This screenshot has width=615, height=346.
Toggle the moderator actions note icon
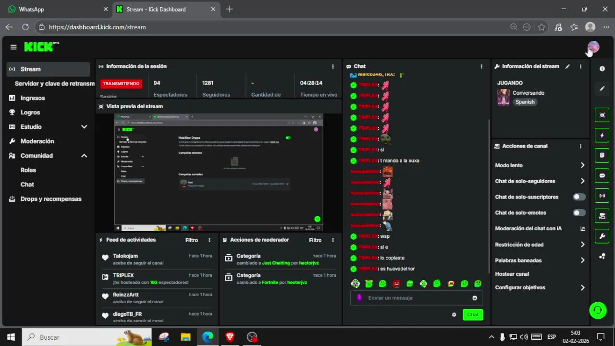pos(602,156)
